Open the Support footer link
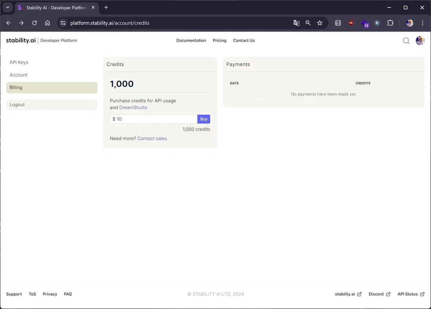 [x=14, y=294]
